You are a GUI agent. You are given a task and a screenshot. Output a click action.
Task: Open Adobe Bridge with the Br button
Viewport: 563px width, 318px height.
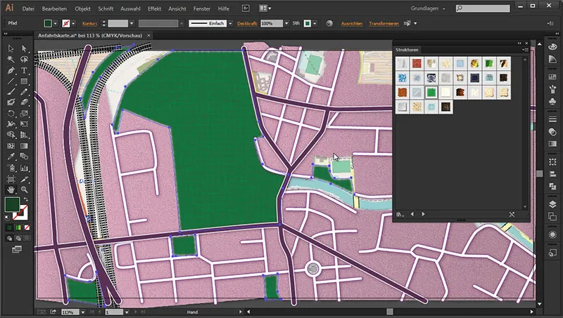[246, 8]
